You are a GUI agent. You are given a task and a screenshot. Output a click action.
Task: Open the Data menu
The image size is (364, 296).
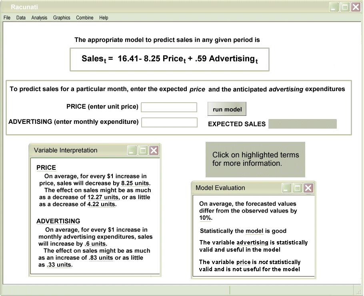pyautogui.click(x=21, y=18)
